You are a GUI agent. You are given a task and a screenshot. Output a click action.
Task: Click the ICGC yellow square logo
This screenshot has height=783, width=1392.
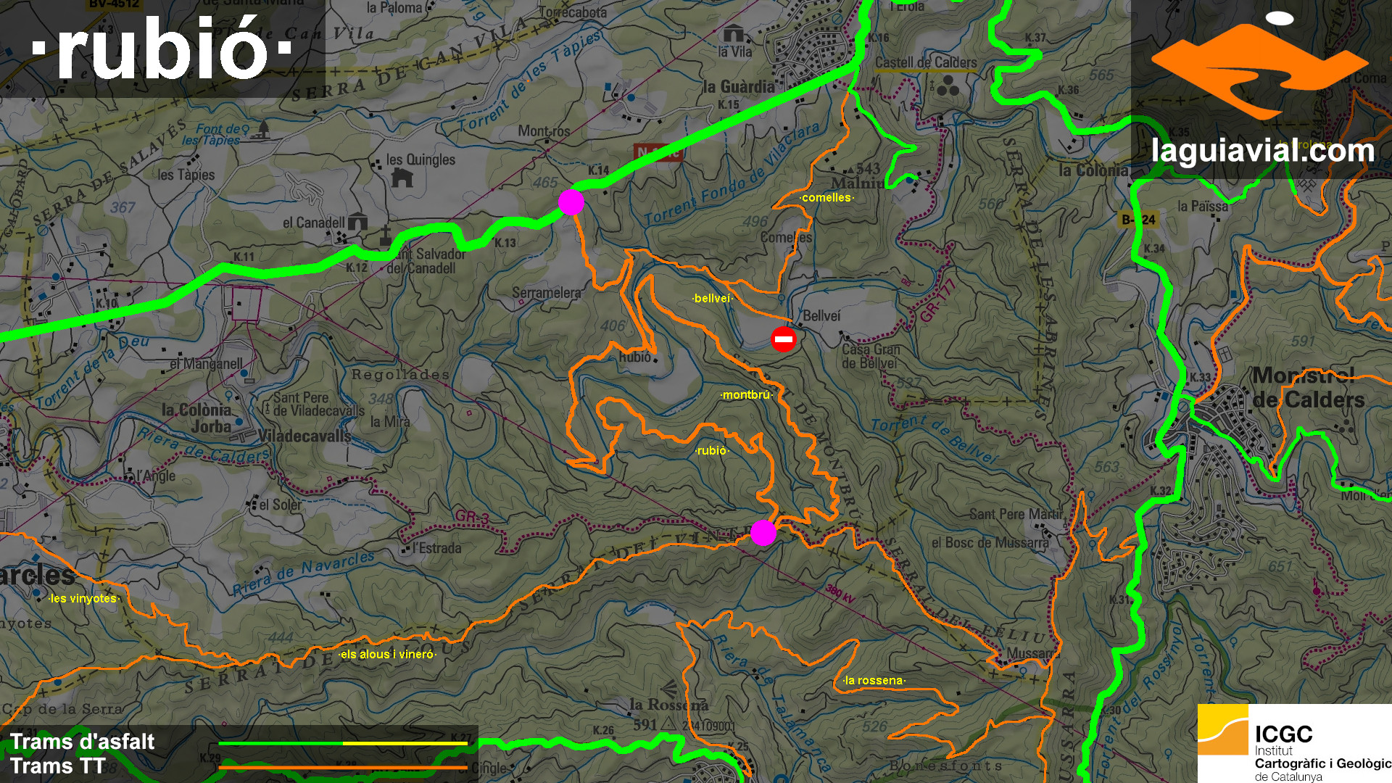tap(1222, 730)
